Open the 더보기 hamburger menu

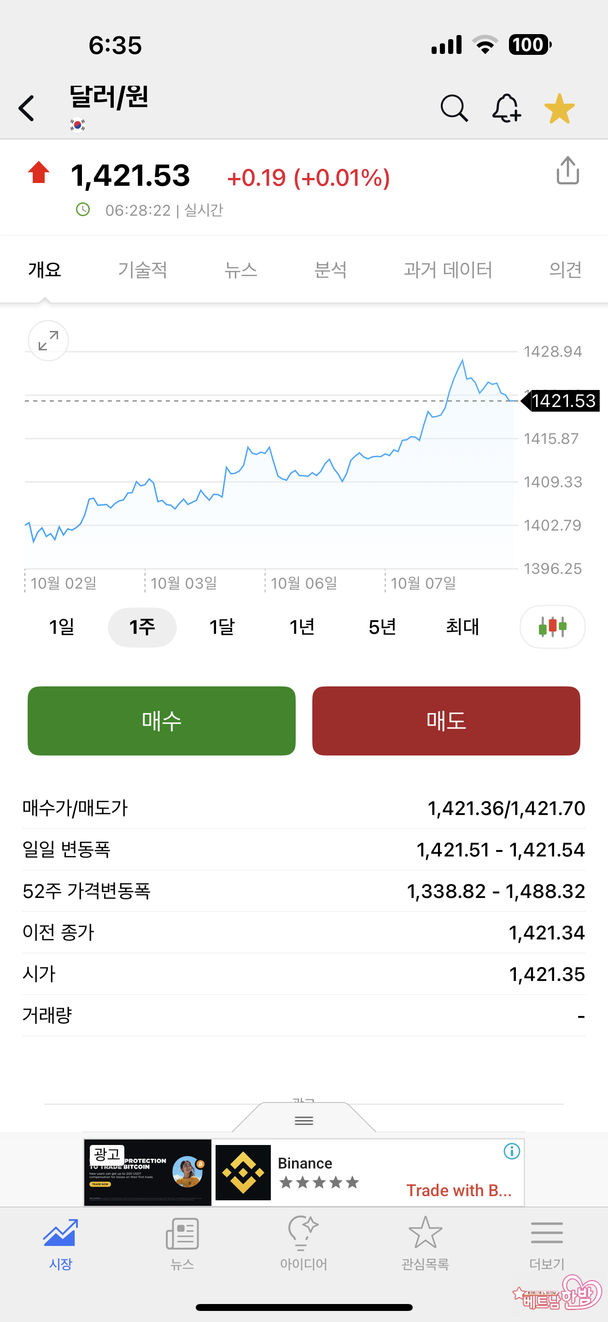(546, 1242)
